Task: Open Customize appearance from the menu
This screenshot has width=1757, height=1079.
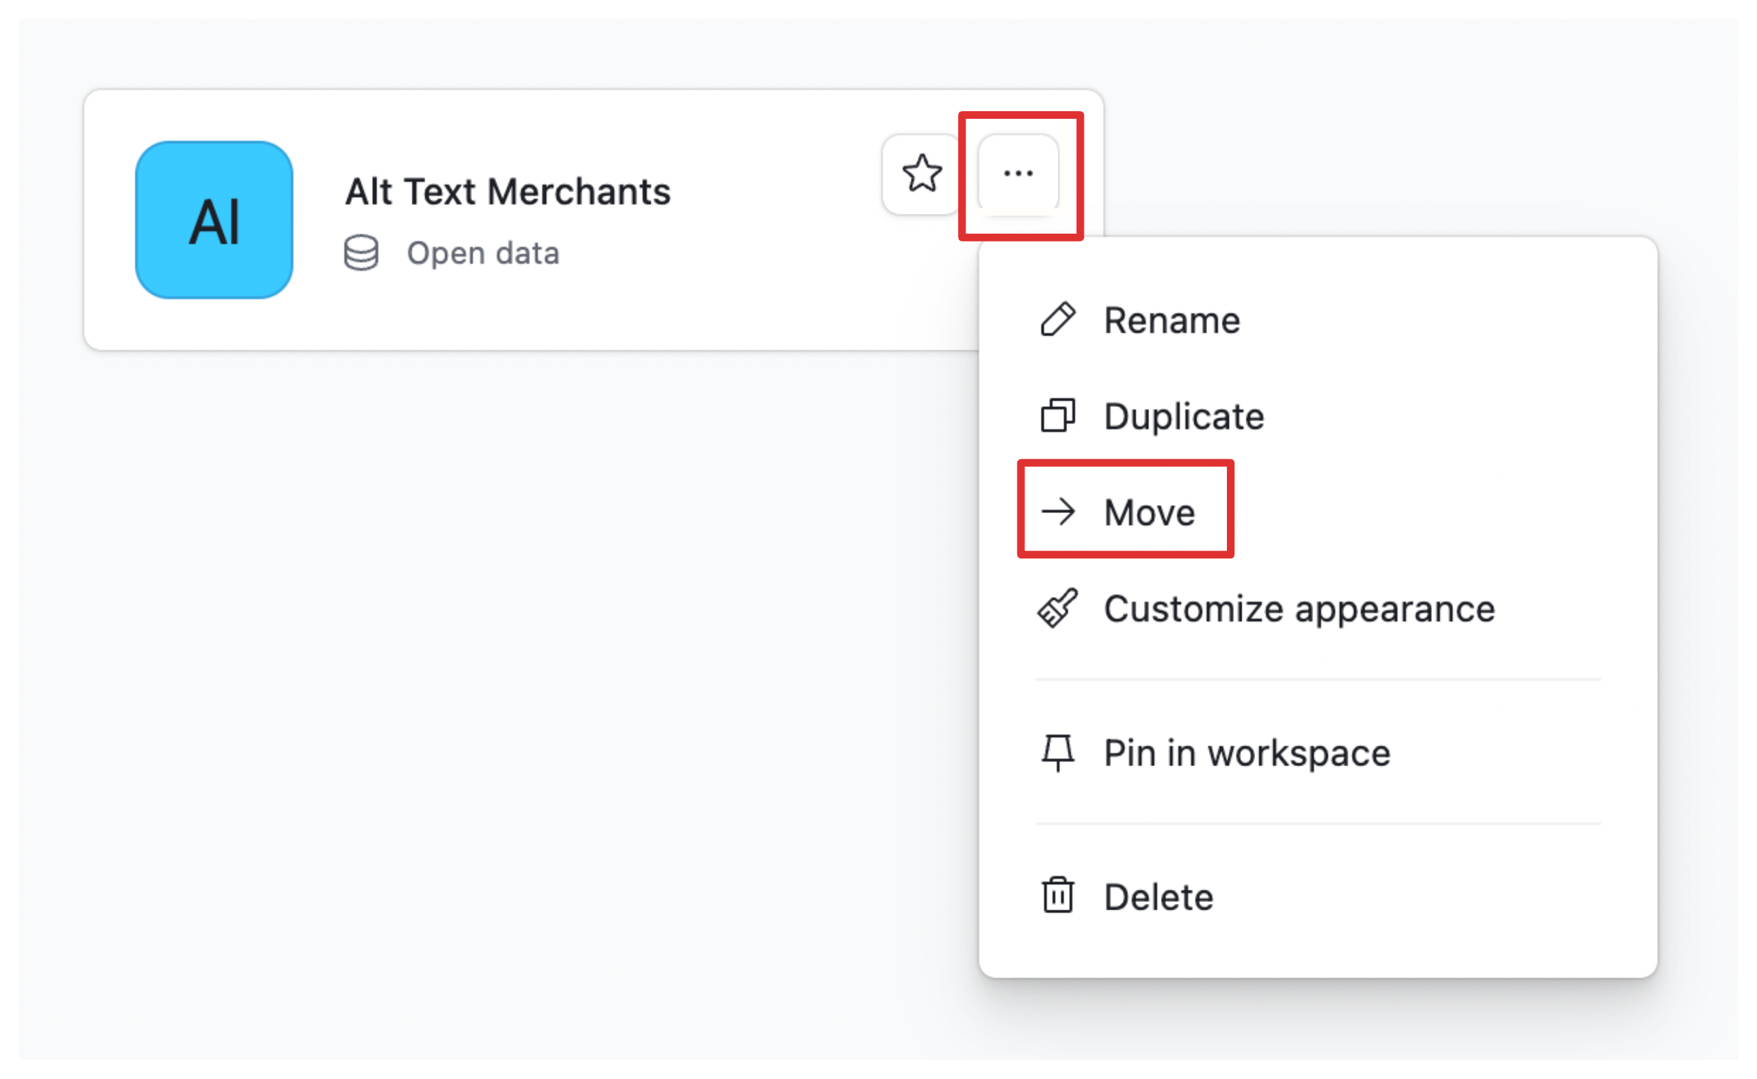Action: click(1298, 609)
